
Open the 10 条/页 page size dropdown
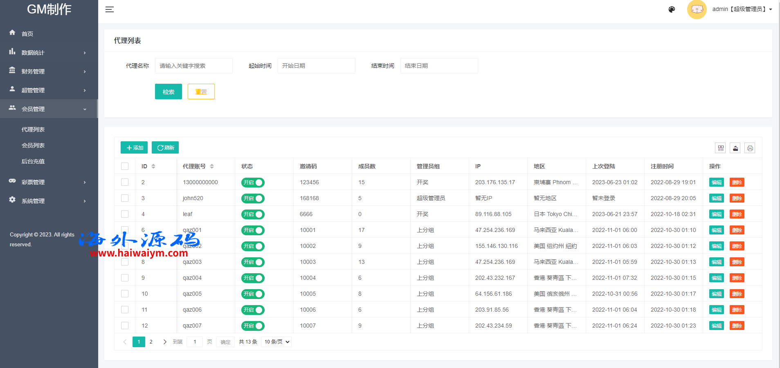coord(276,342)
